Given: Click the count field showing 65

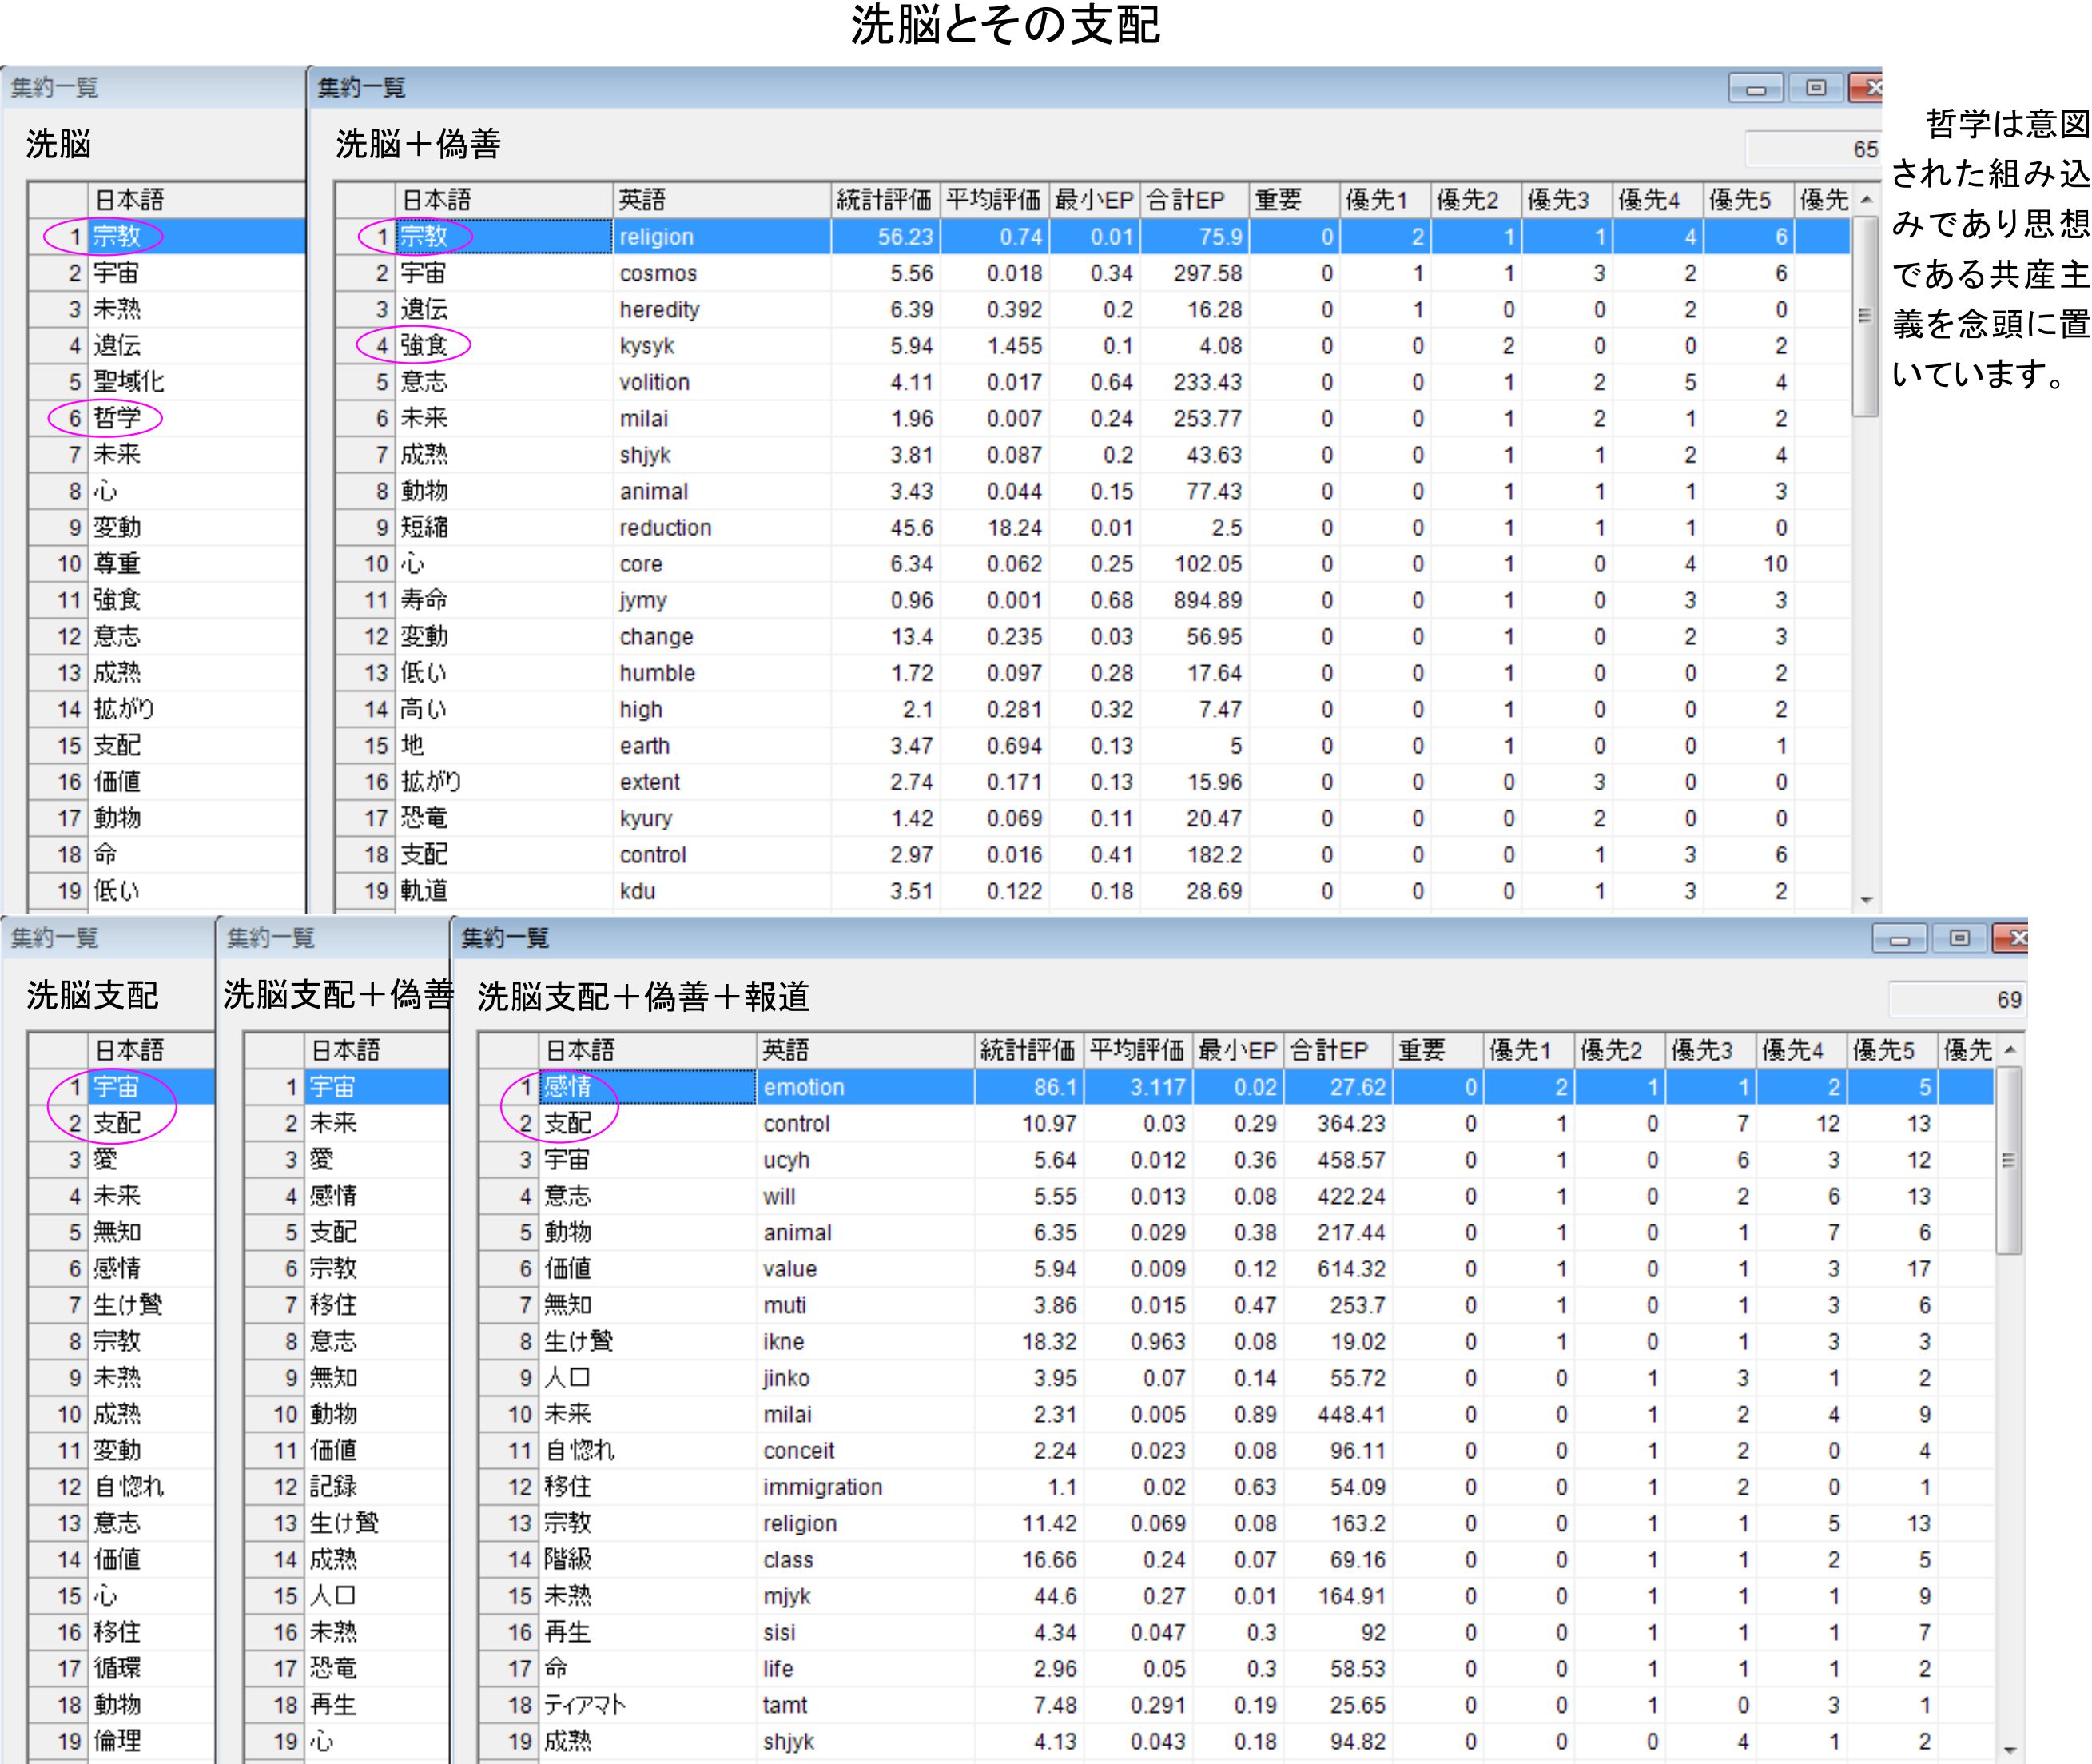Looking at the screenshot, I should [x=1812, y=150].
